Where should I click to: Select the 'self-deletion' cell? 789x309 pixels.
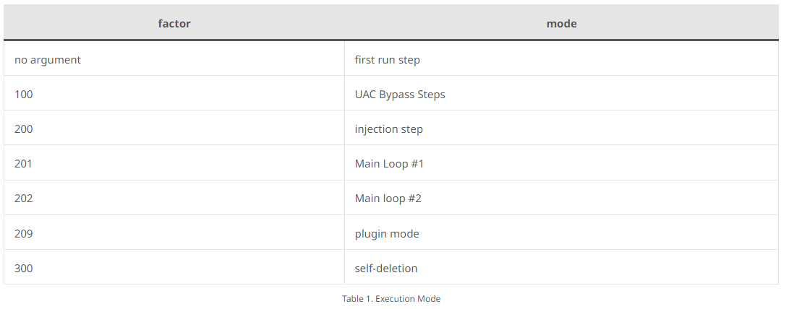561,268
